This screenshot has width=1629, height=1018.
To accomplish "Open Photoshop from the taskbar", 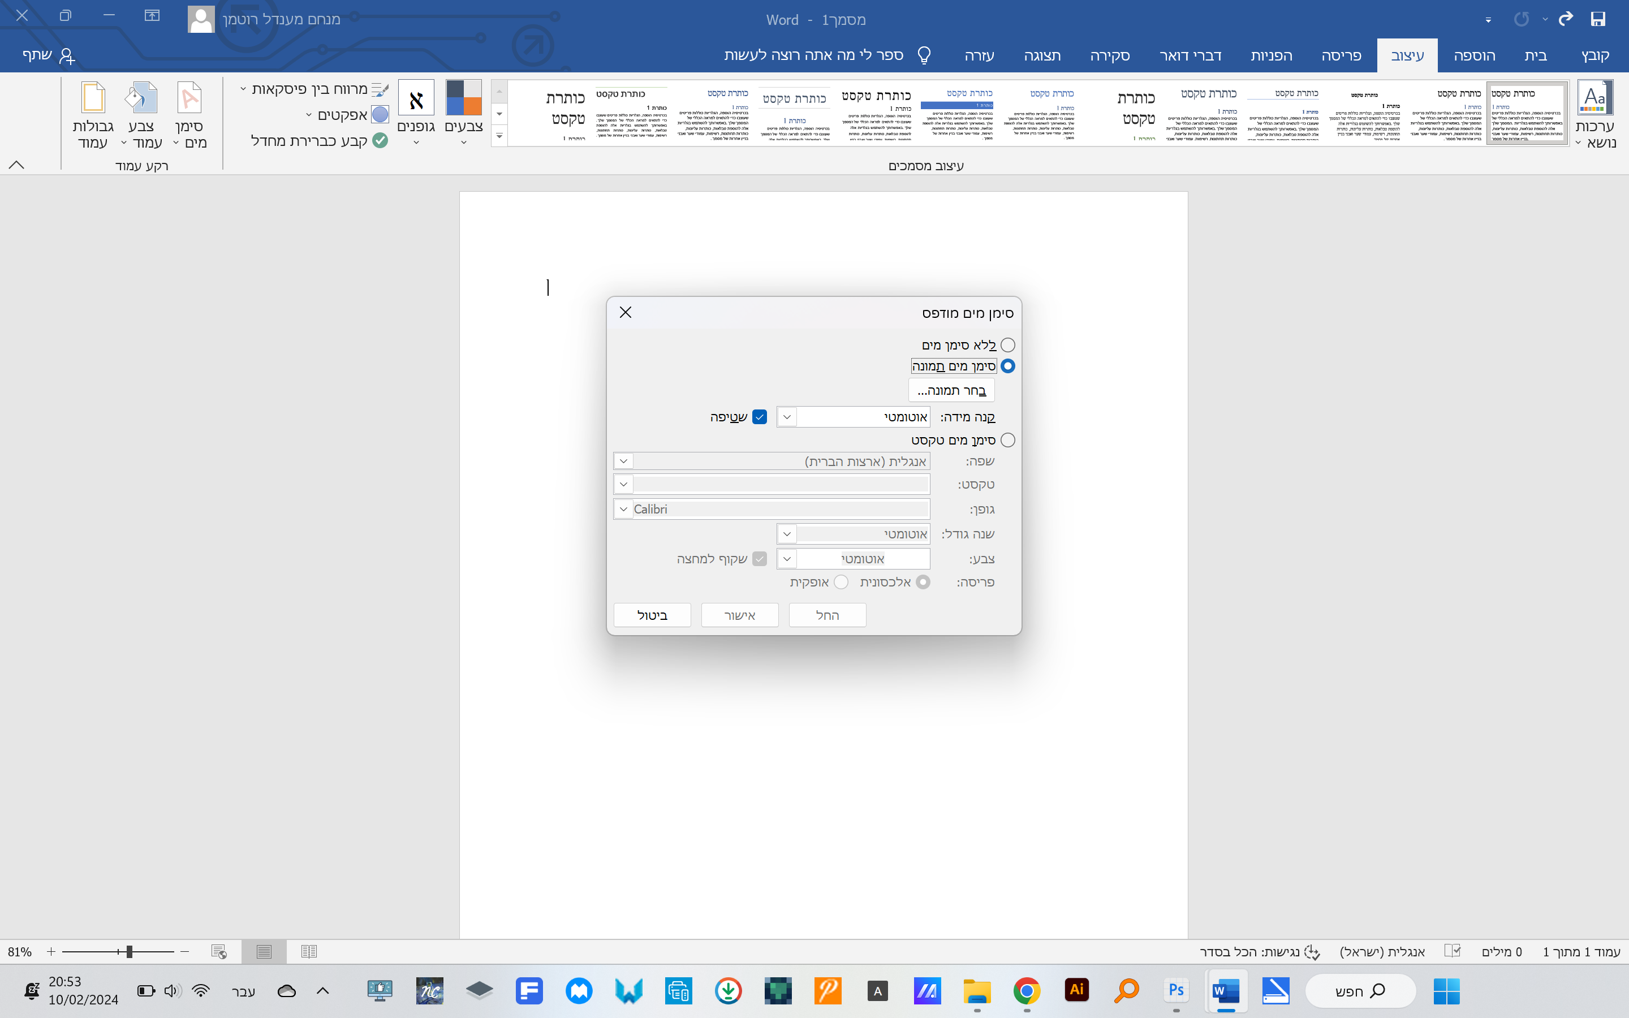I will (x=1176, y=990).
